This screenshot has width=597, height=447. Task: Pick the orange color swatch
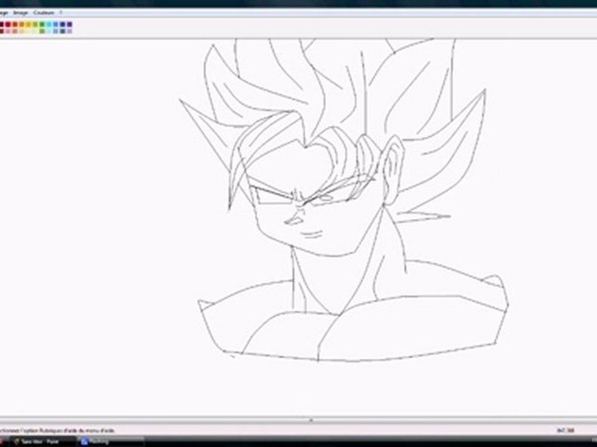click(x=22, y=24)
